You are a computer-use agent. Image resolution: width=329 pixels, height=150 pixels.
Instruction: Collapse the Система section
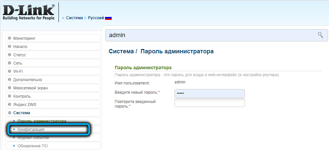[22, 113]
